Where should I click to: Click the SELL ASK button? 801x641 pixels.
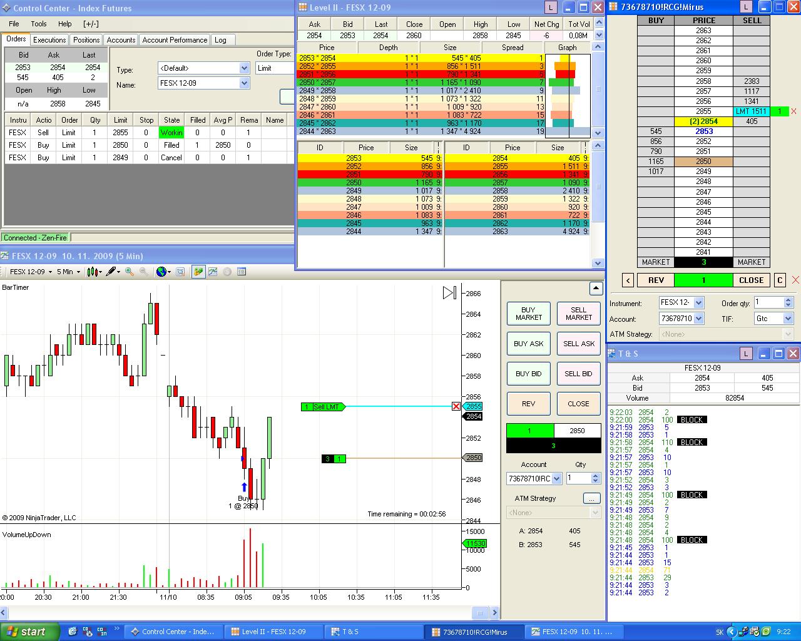579,344
